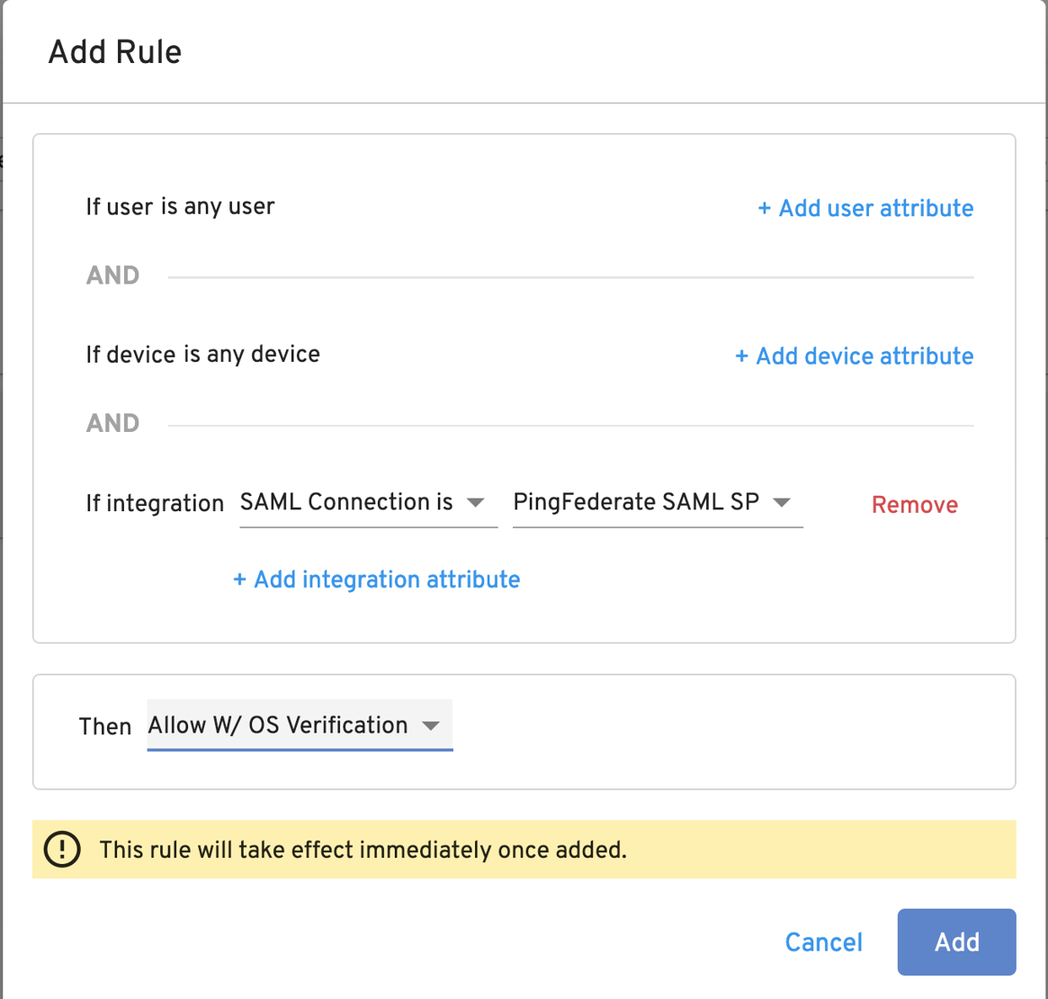Cancel the Add Rule dialog
Image resolution: width=1048 pixels, height=999 pixels.
(823, 942)
